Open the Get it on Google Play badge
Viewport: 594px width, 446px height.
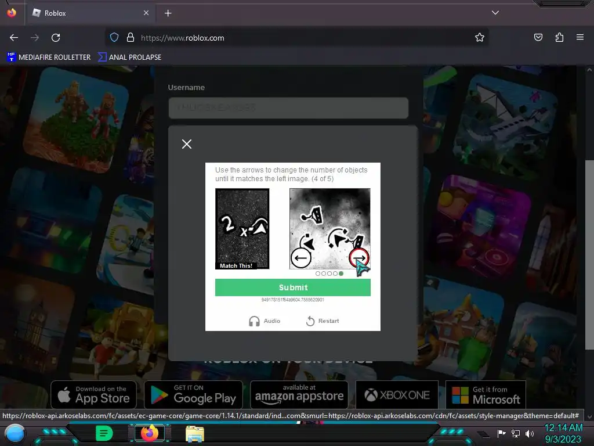pos(193,395)
